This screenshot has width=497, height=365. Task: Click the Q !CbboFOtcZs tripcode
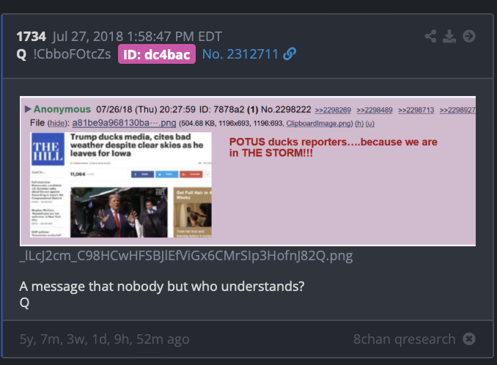coord(64,54)
